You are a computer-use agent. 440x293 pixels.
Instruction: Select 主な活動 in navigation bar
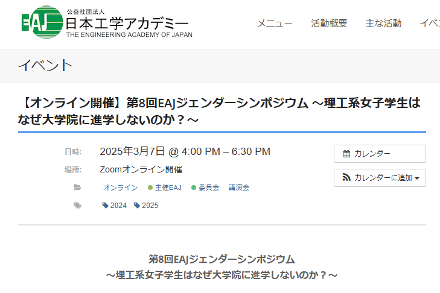383,23
